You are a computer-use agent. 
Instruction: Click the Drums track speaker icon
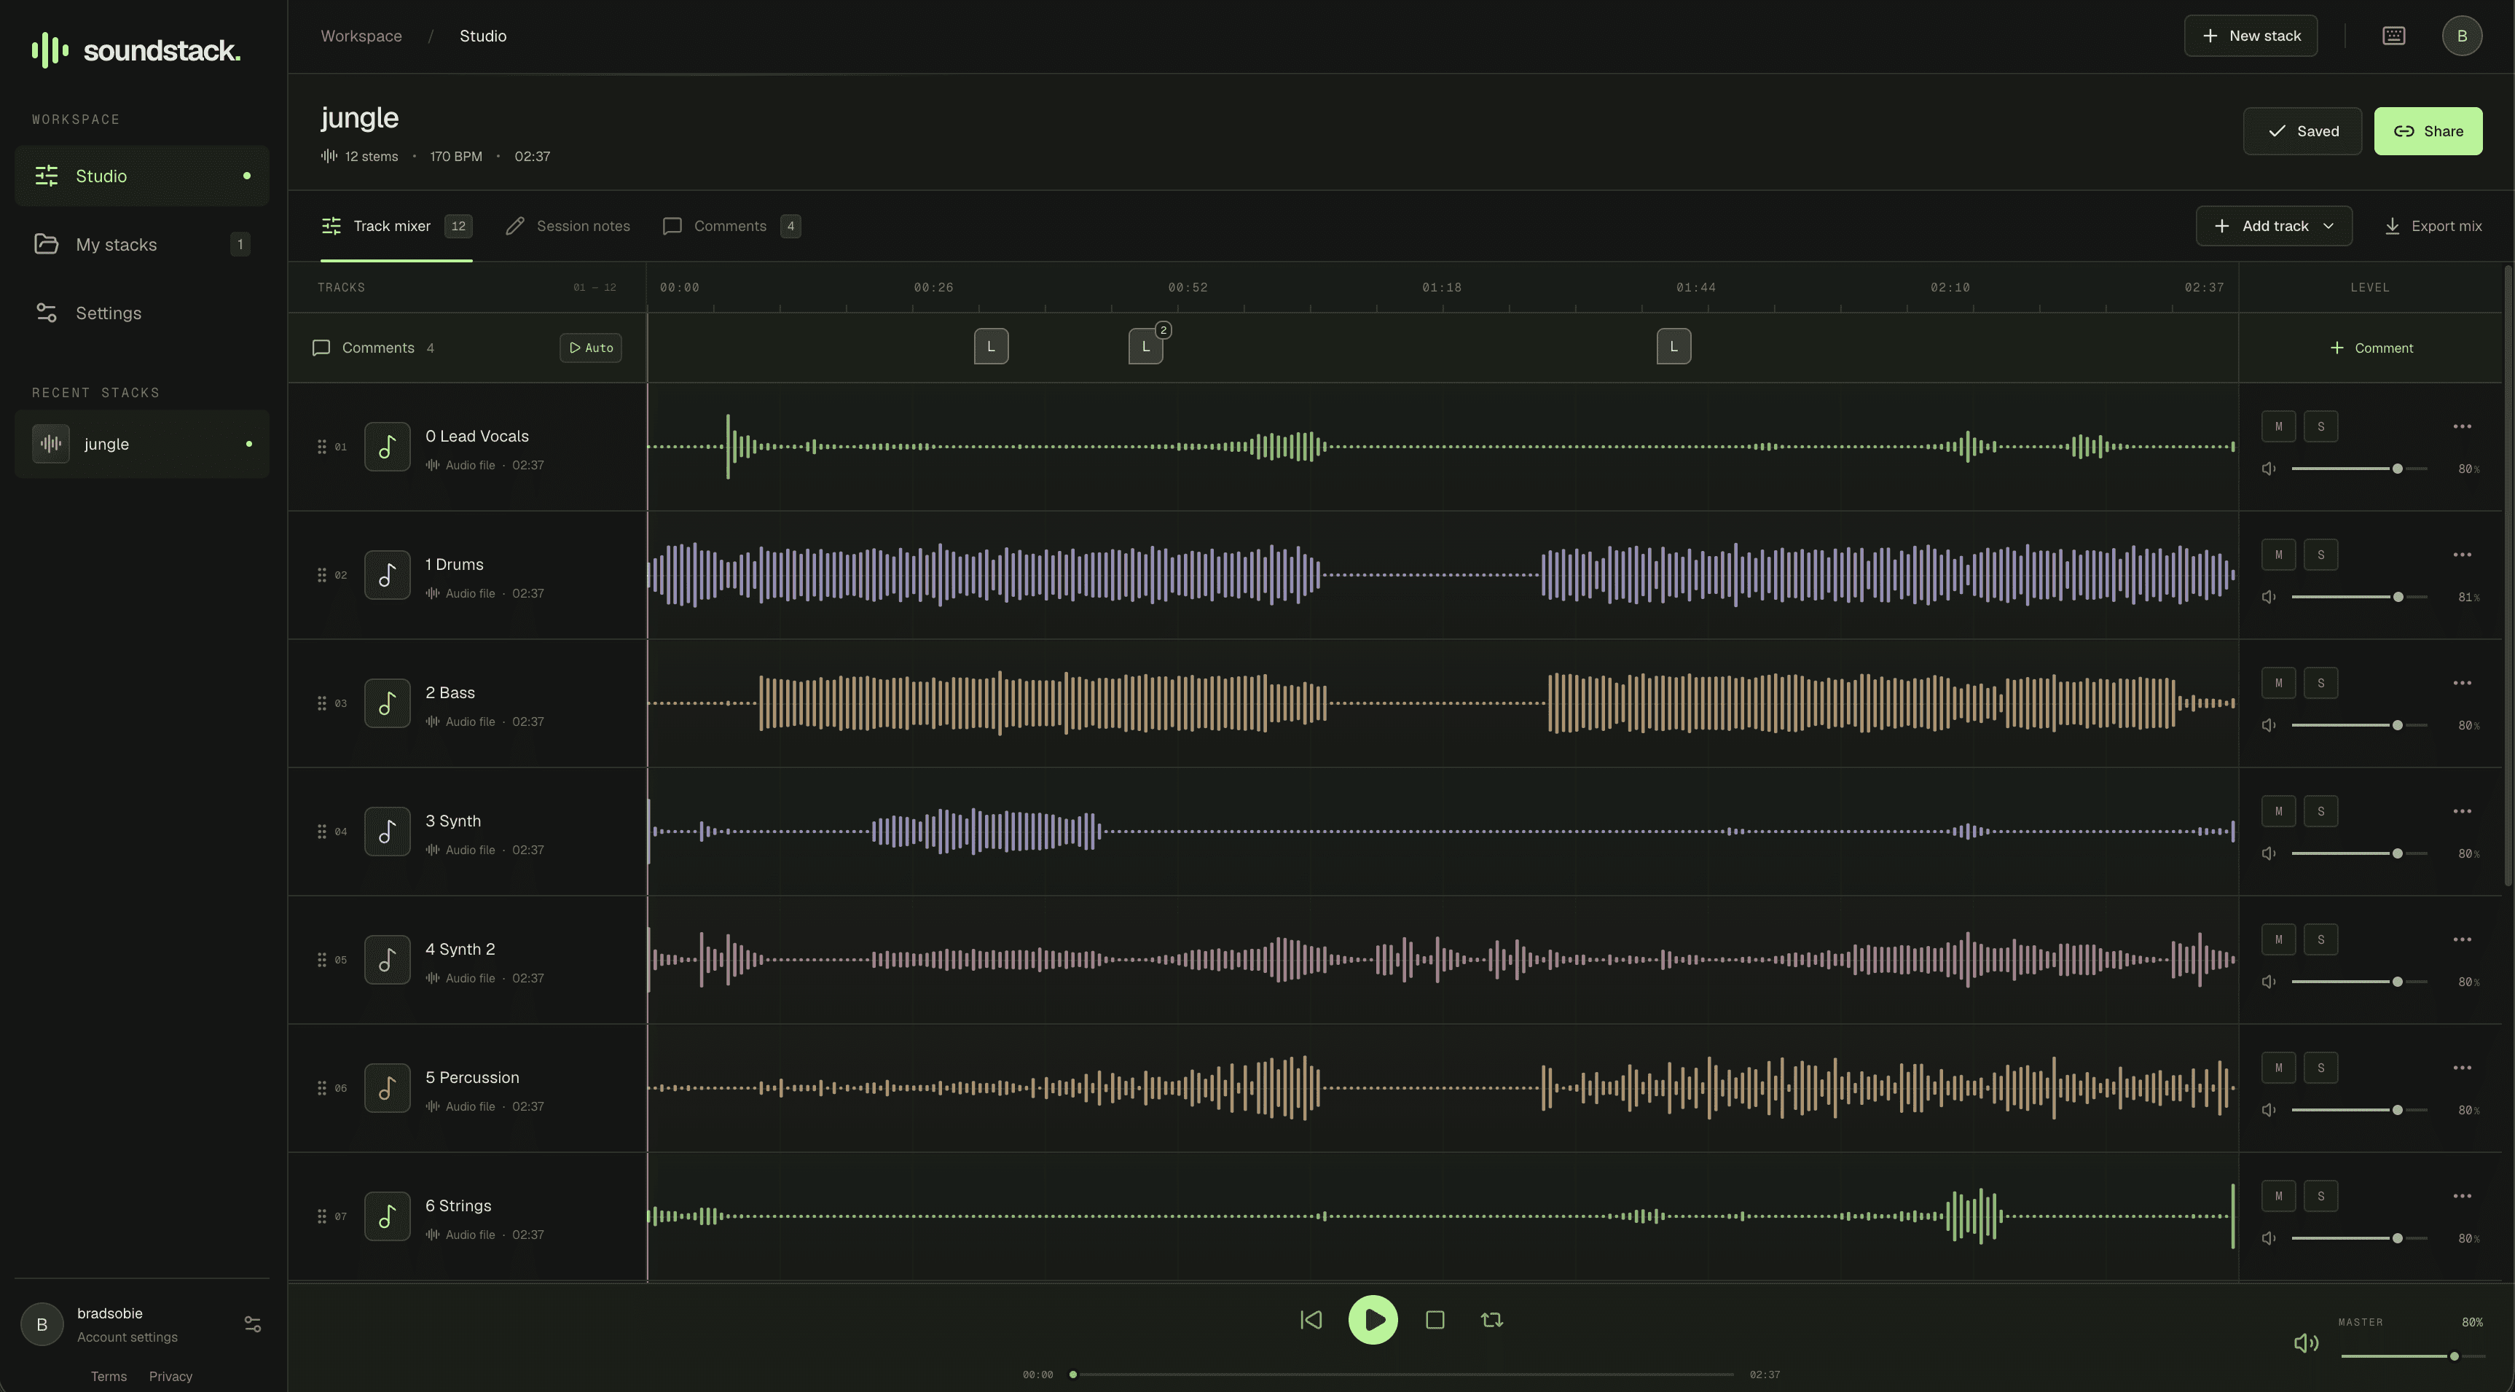[x=2269, y=597]
